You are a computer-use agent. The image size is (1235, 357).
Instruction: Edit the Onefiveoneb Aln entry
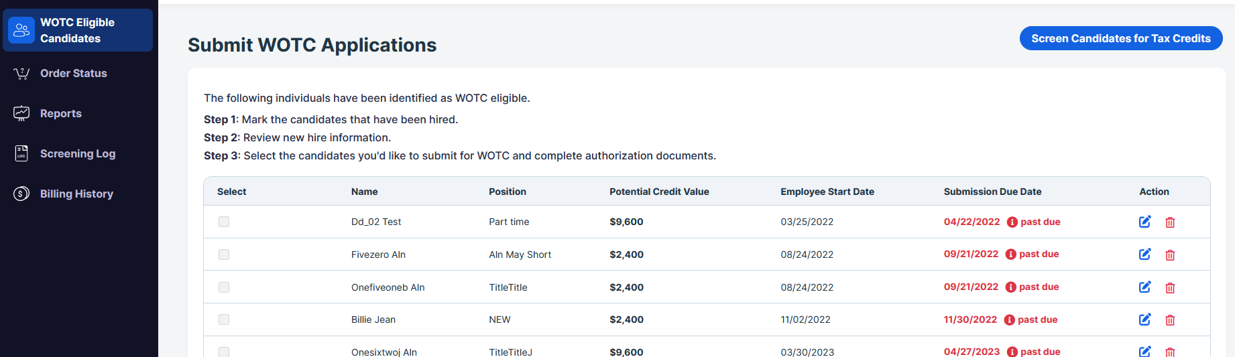1145,287
